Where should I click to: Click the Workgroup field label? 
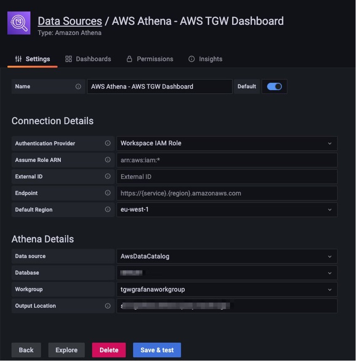pyautogui.click(x=29, y=289)
